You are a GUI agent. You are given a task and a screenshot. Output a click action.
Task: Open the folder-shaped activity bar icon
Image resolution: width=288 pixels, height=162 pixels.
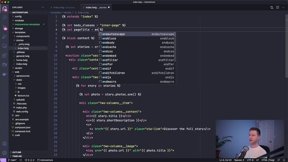(4, 65)
